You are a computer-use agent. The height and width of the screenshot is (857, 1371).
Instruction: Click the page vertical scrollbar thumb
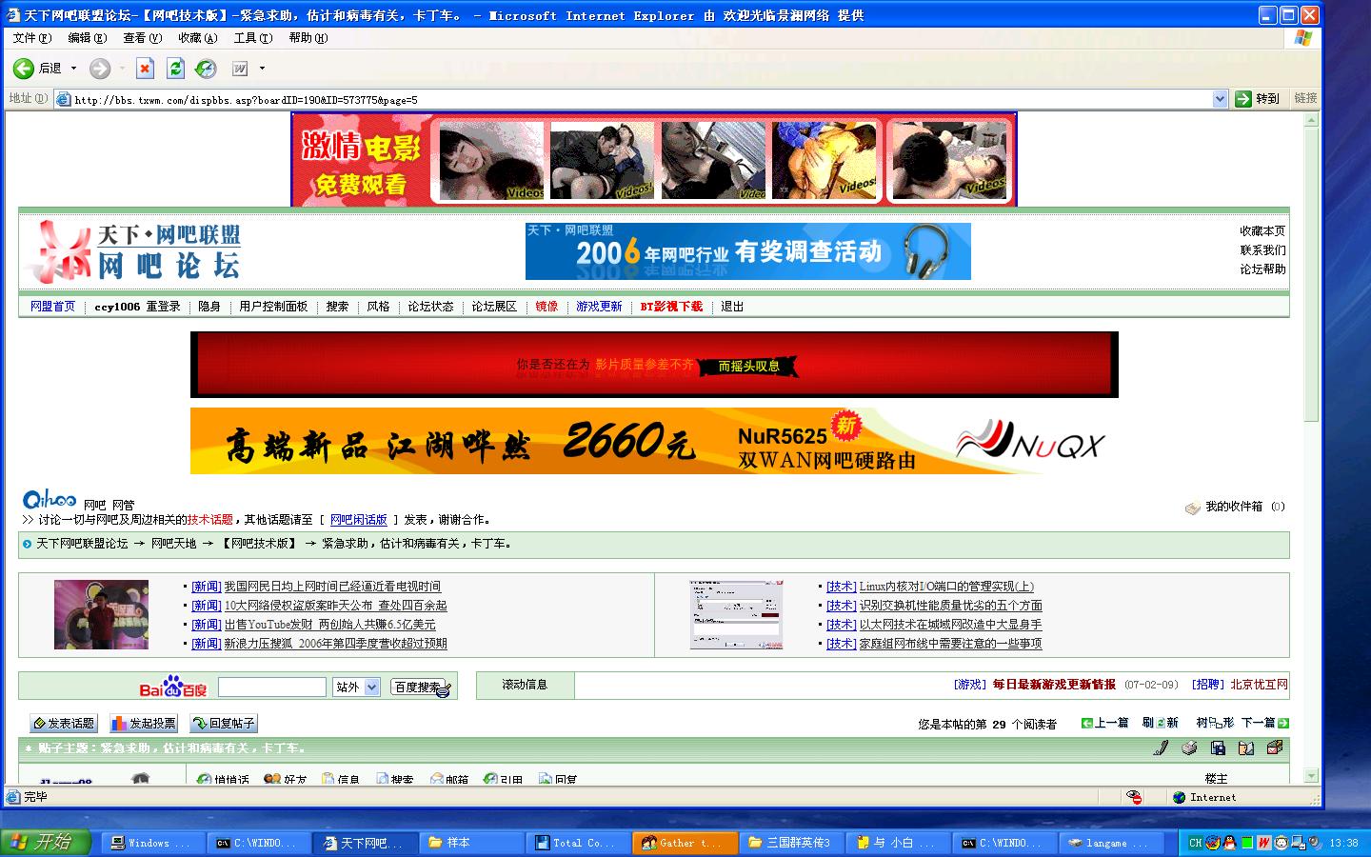pyautogui.click(x=1311, y=274)
